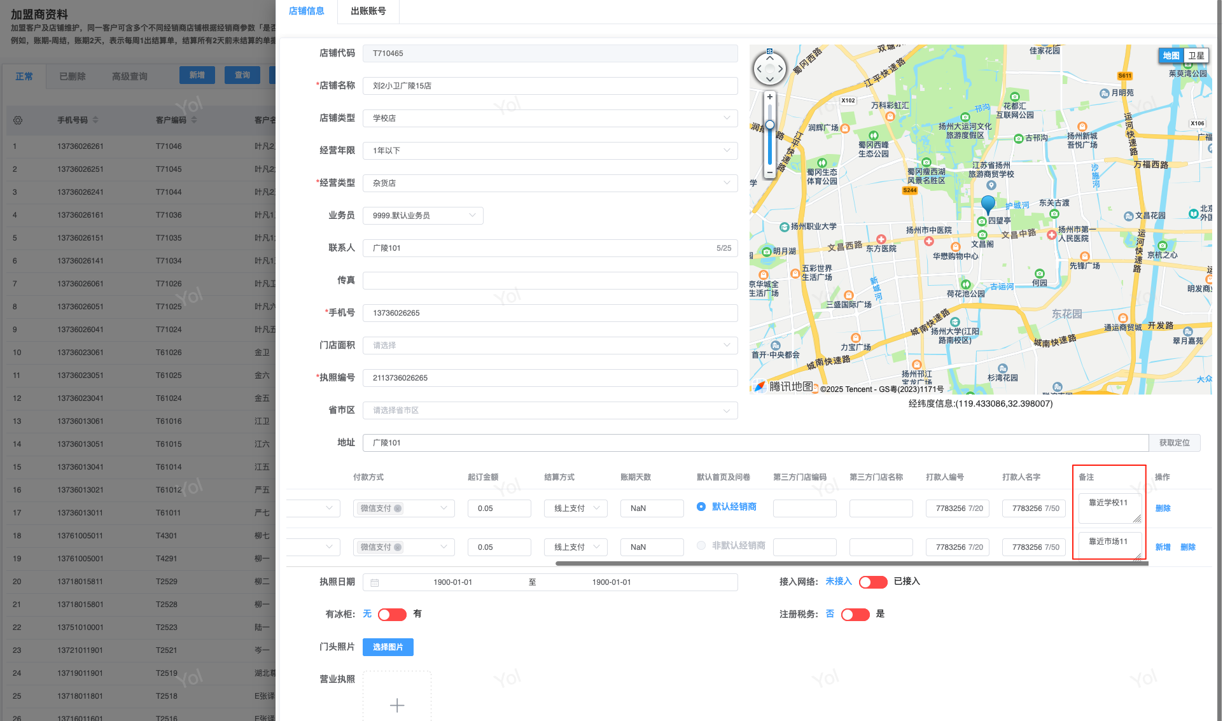Click the calendar icon in 执照日期 field
The width and height of the screenshot is (1223, 721).
coord(375,582)
